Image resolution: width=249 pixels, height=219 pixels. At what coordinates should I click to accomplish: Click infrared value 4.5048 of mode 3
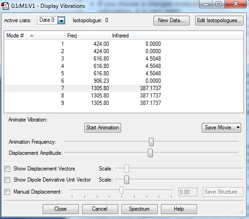pyautogui.click(x=153, y=59)
